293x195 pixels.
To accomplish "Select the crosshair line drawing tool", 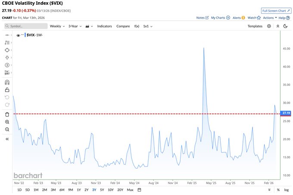I will [x=7, y=35].
